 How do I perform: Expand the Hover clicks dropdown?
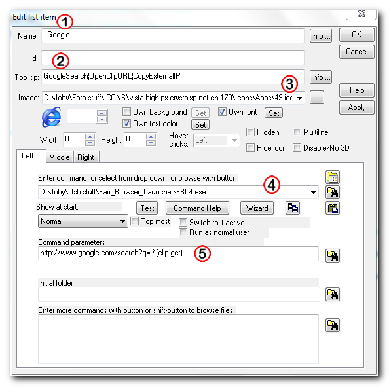click(x=234, y=141)
